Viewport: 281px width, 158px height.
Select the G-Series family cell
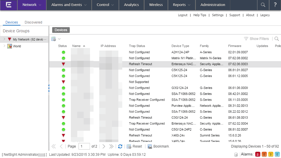pos(206,88)
